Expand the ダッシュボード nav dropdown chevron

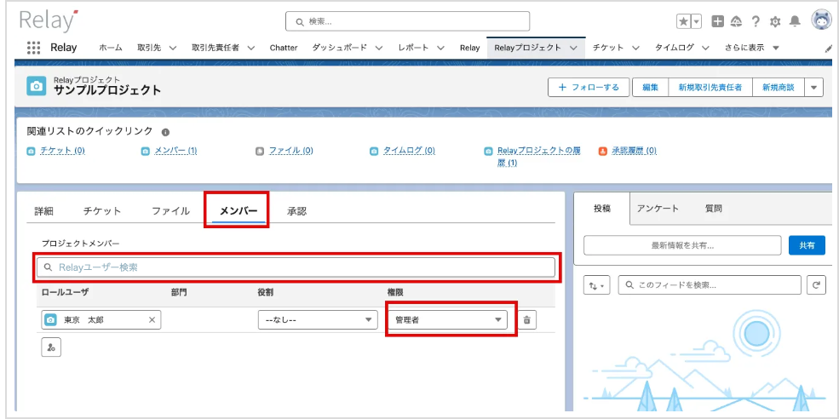[x=379, y=48]
